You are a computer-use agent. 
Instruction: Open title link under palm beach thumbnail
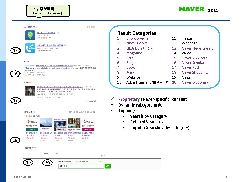pyautogui.click(x=60, y=134)
